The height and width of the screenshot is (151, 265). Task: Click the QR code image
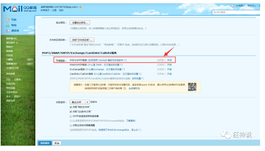pyautogui.click(x=192, y=87)
